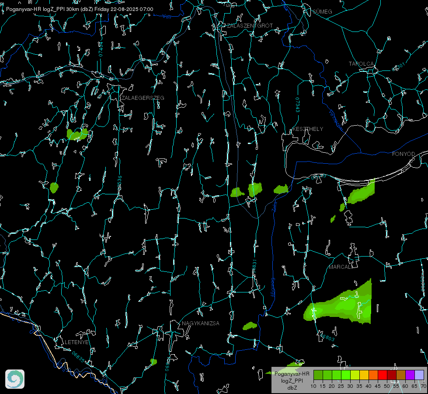The image size is (428, 394).
Task: Click the KESZTHELY city label
Action: (x=308, y=129)
